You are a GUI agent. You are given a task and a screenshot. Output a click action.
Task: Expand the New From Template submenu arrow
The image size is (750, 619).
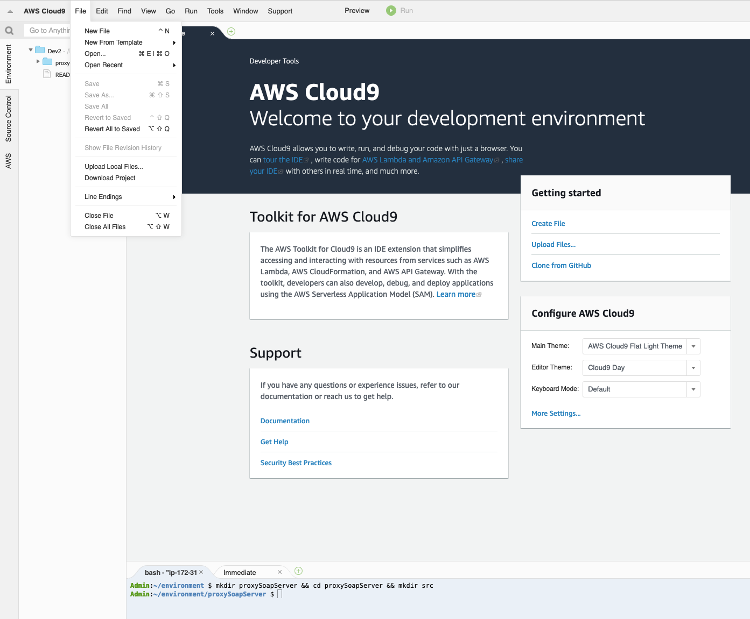pos(174,42)
